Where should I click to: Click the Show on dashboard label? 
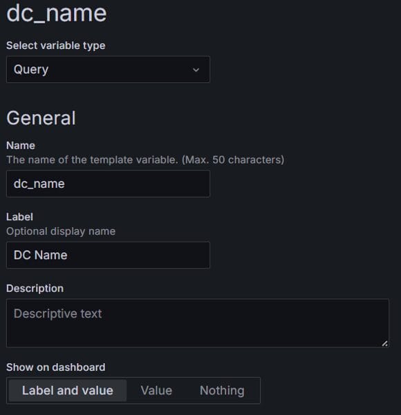(56, 367)
